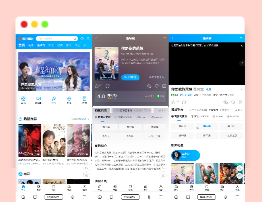Image resolution: width=262 pixels, height=202 pixels.
Task: Open the clock history icon on home screen
Action: pos(82,38)
